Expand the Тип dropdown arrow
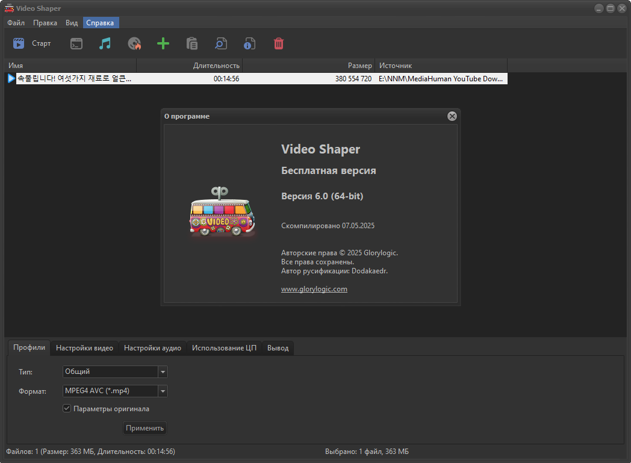This screenshot has height=463, width=631. pos(163,371)
